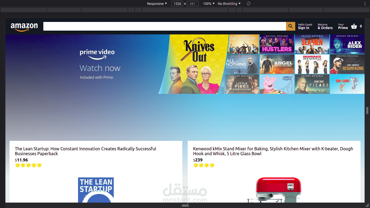Viewport: 370px width, 208px height.
Task: Open the Seamen thumbnail
Action: (312, 44)
